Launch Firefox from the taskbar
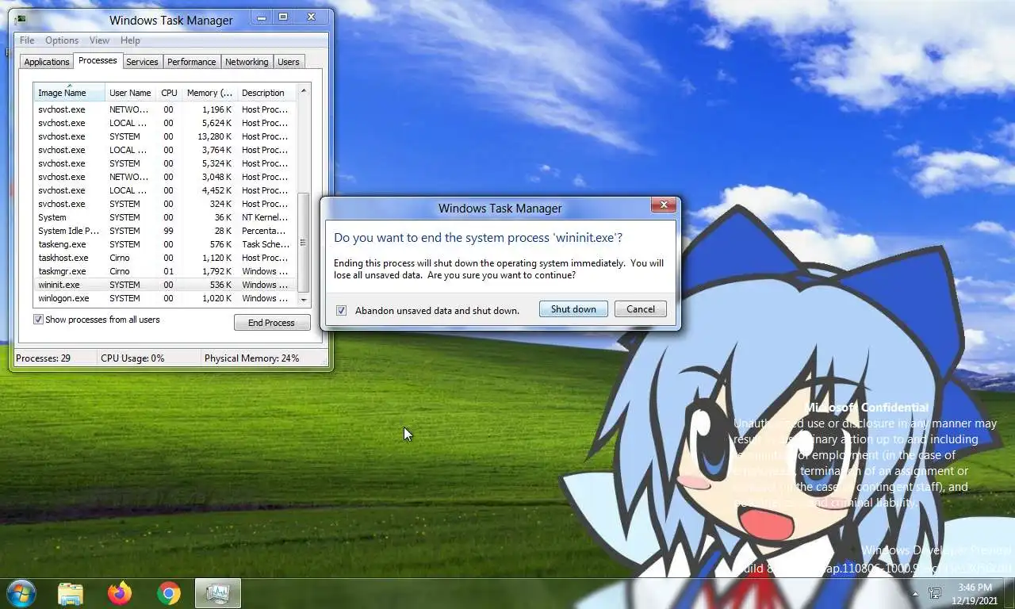The height and width of the screenshot is (609, 1015). [x=120, y=593]
